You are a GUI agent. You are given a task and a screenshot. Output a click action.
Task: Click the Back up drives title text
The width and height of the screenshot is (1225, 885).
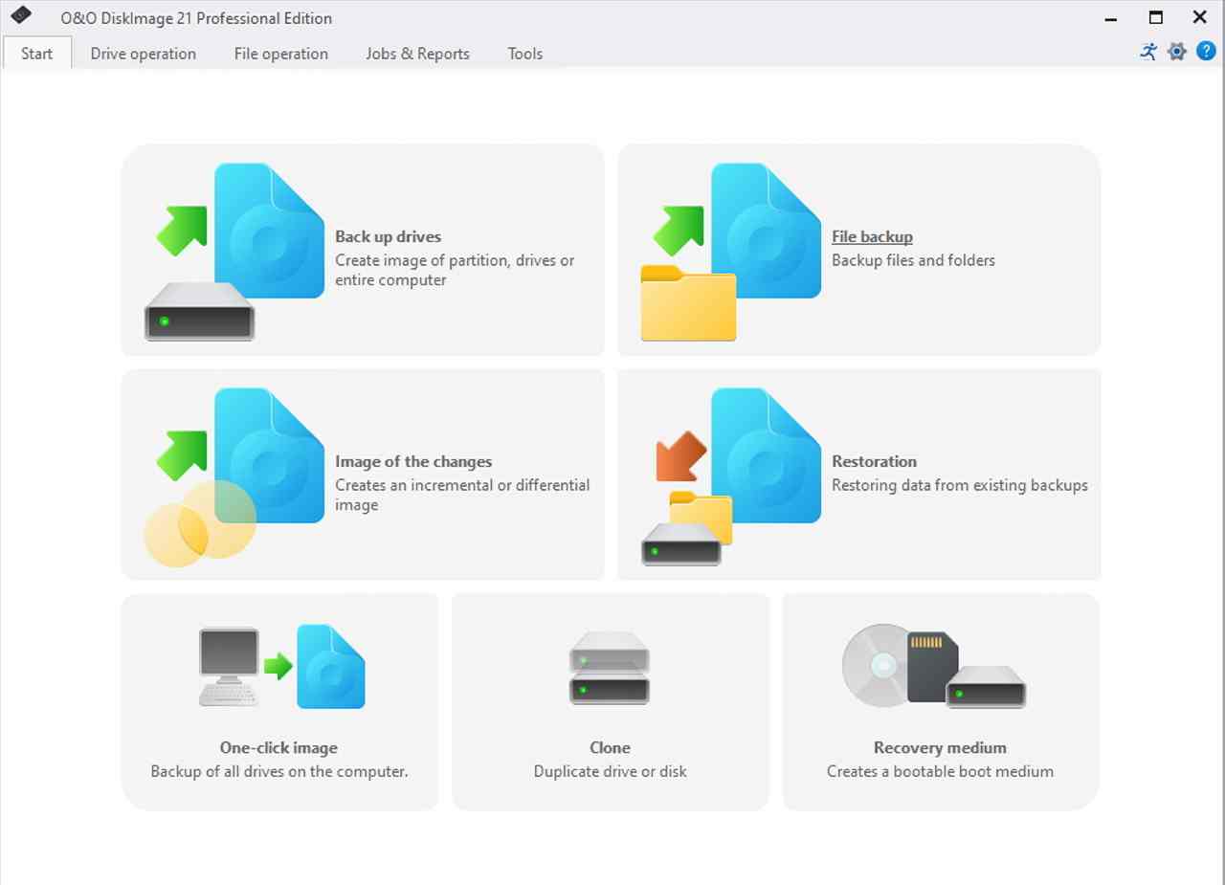coord(388,236)
